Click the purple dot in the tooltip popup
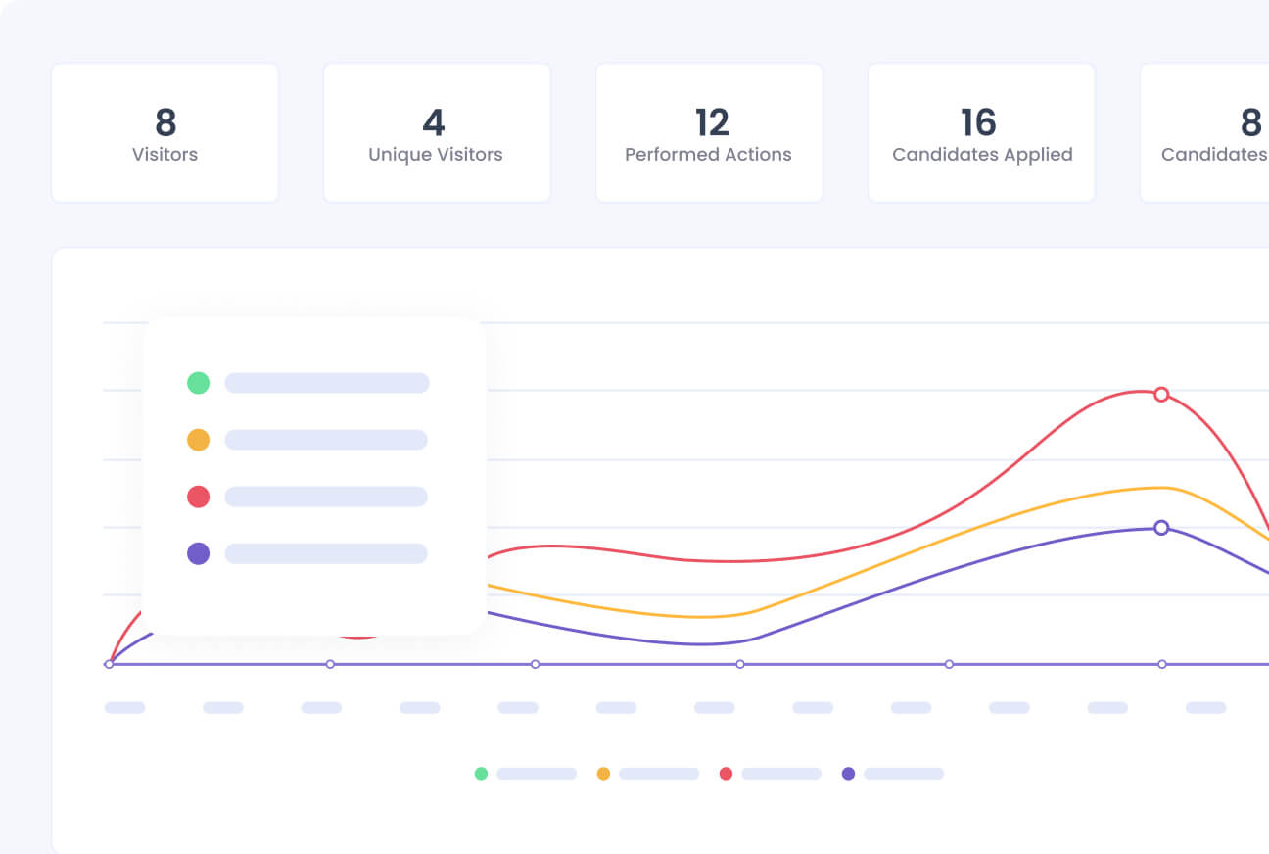The height and width of the screenshot is (854, 1269). (x=198, y=553)
